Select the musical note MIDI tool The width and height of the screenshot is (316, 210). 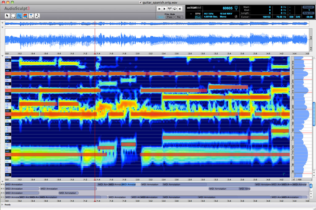[37, 16]
